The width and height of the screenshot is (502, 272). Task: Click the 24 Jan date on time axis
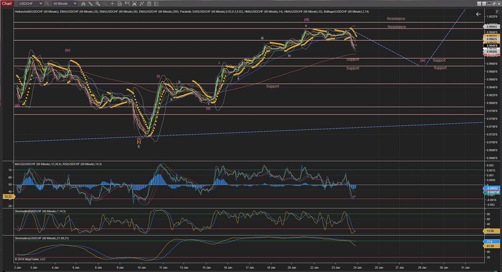[358, 267]
